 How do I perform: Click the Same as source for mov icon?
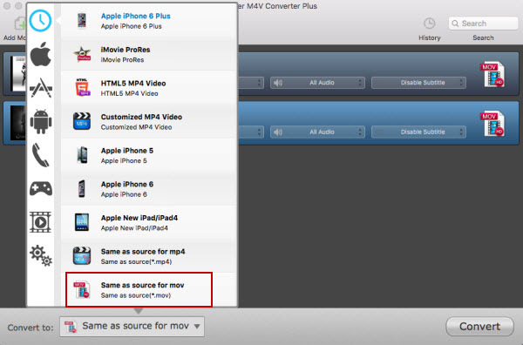coord(82,289)
